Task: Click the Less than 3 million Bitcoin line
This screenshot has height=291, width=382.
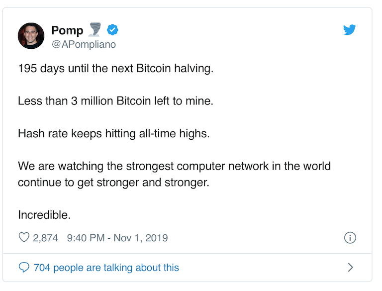Action: pos(116,101)
